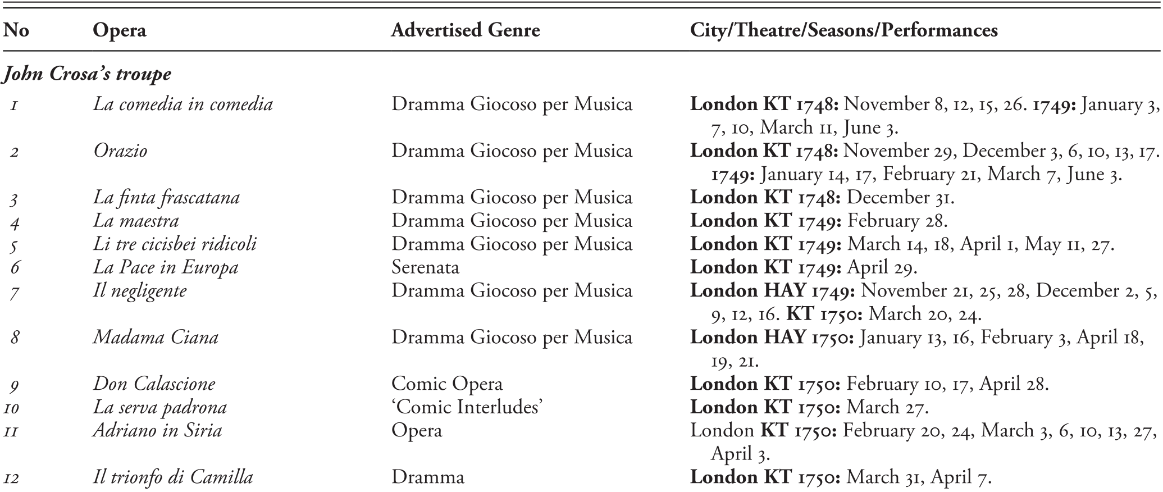Select the "La serva padrona" title
Image resolution: width=1163 pixels, height=492 pixels.
(160, 407)
